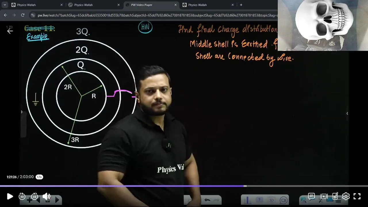Open the browser tab search dropdown
Image resolution: width=368 pixels, height=207 pixels.
point(5,5)
